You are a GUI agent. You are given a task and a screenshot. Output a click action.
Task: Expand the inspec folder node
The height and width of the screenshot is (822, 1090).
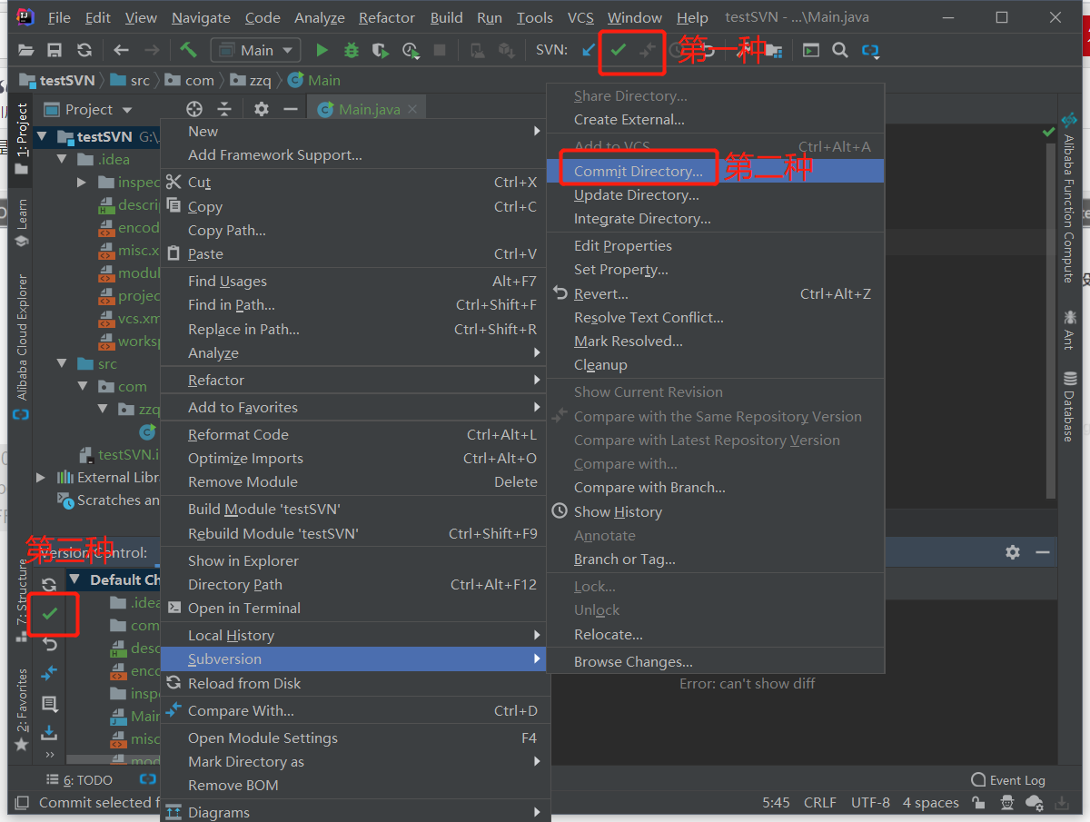pyautogui.click(x=82, y=183)
